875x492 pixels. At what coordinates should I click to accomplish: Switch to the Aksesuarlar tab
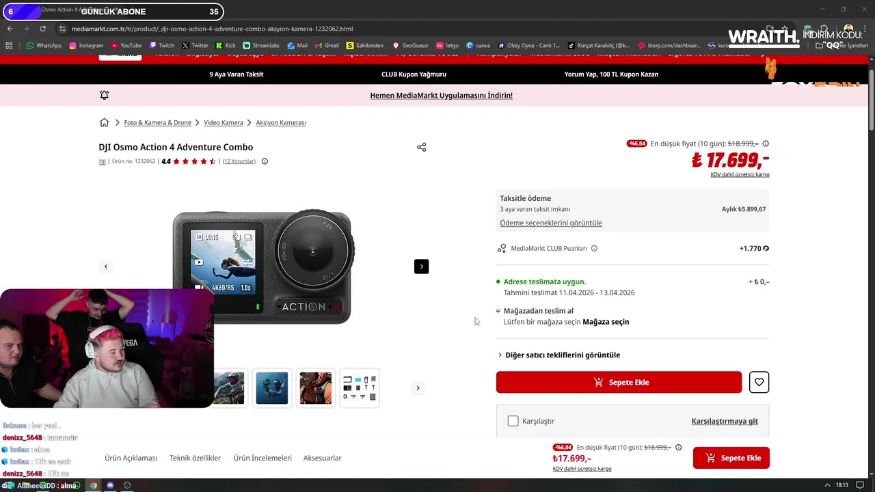(x=323, y=458)
